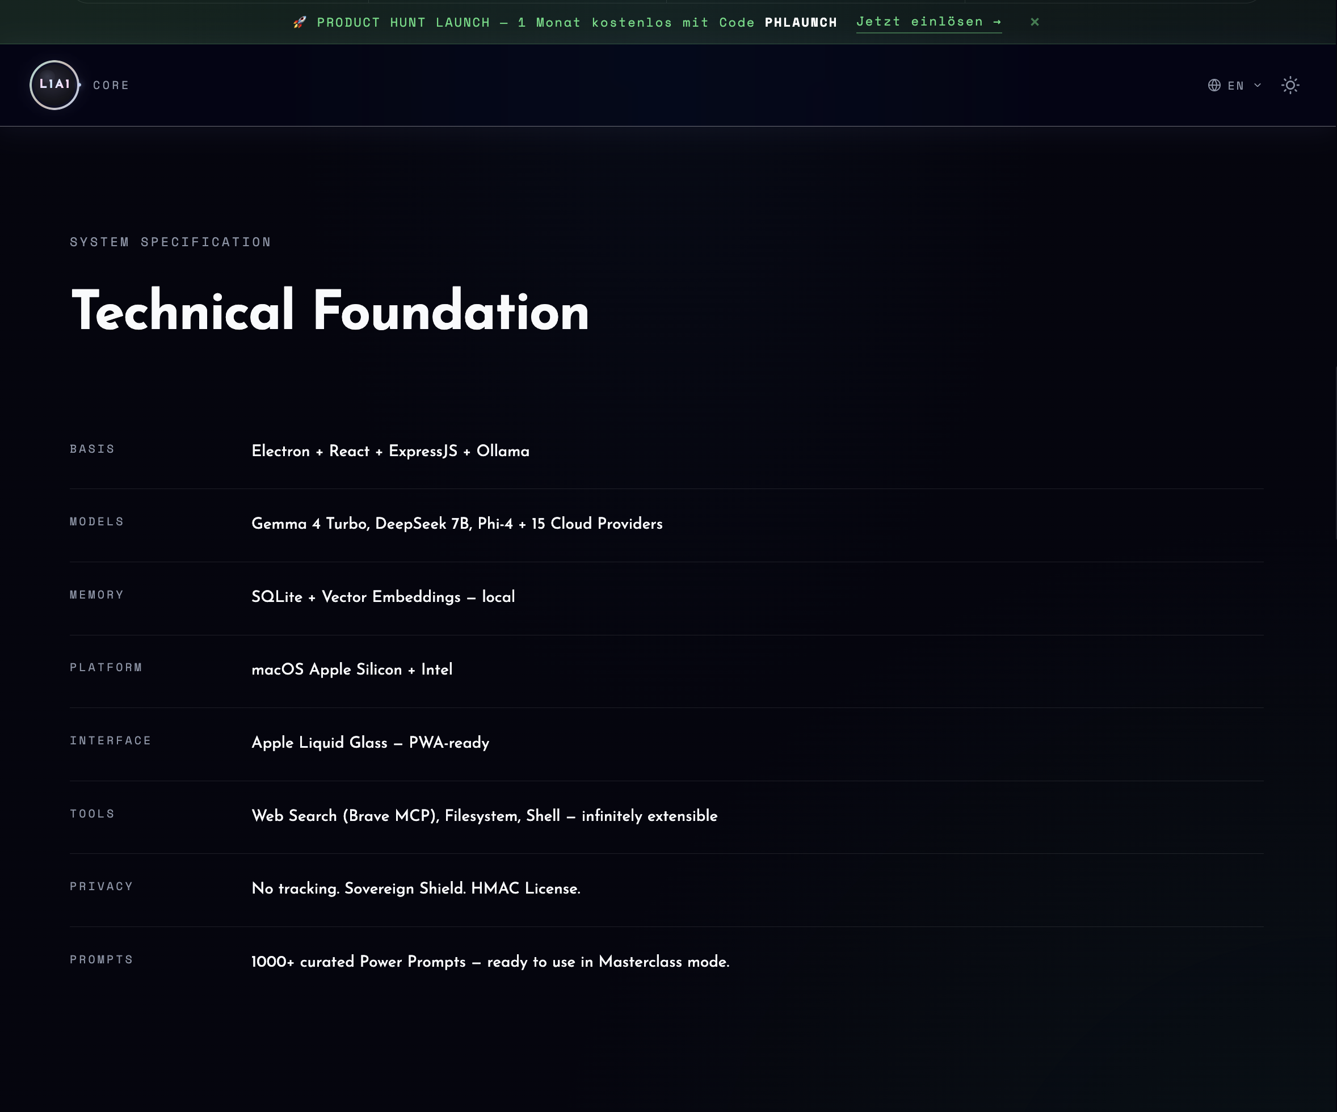Click the PROMPTS row label
Screen dimensions: 1337x1112
pos(102,959)
